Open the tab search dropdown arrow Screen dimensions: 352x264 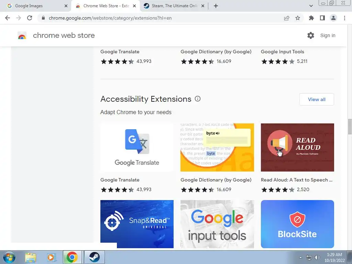311,6
